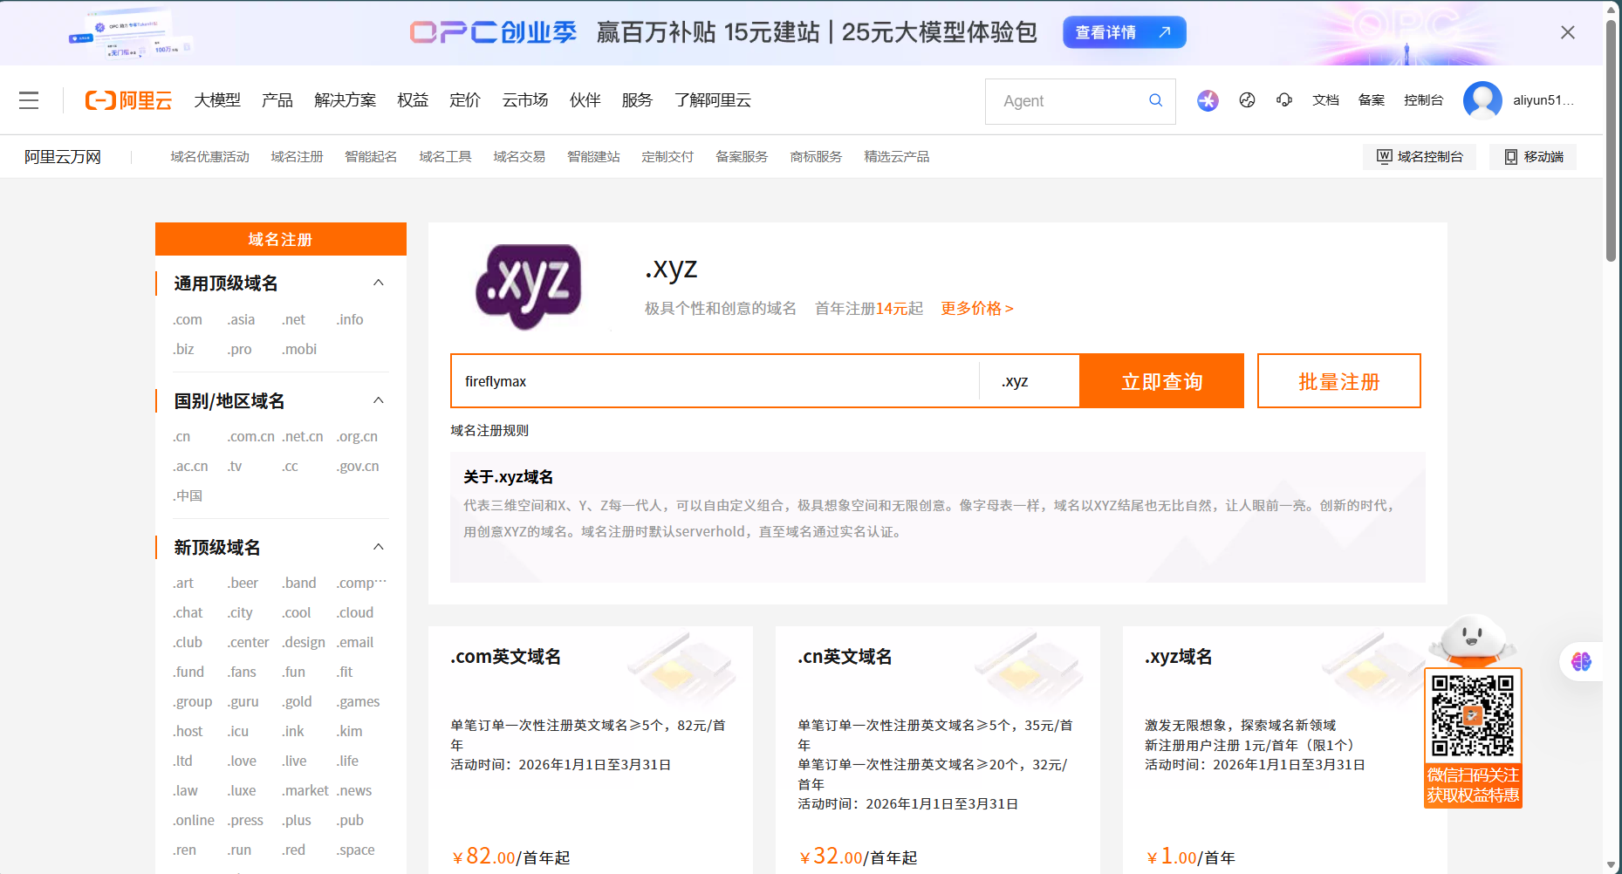Open the 大模型 top menu
This screenshot has width=1622, height=874.
(x=217, y=100)
